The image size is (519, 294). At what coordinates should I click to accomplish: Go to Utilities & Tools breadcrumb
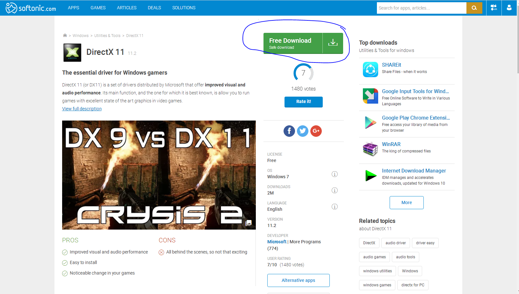pos(107,36)
